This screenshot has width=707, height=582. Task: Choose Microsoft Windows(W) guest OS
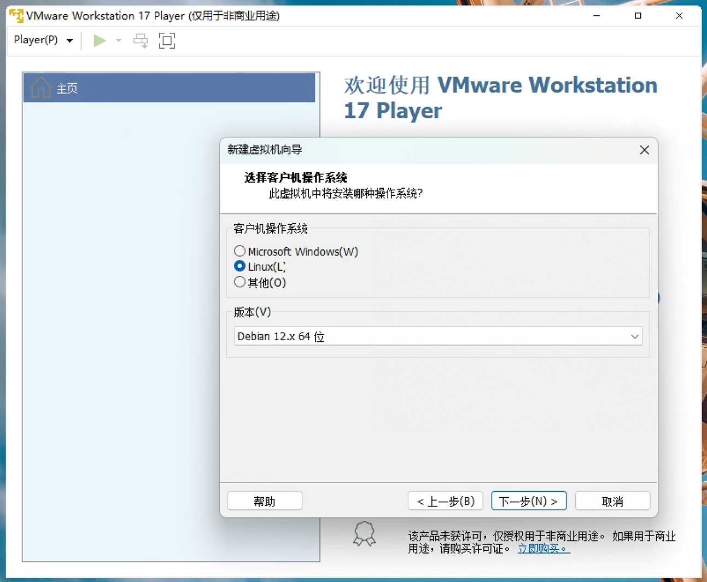click(x=296, y=252)
